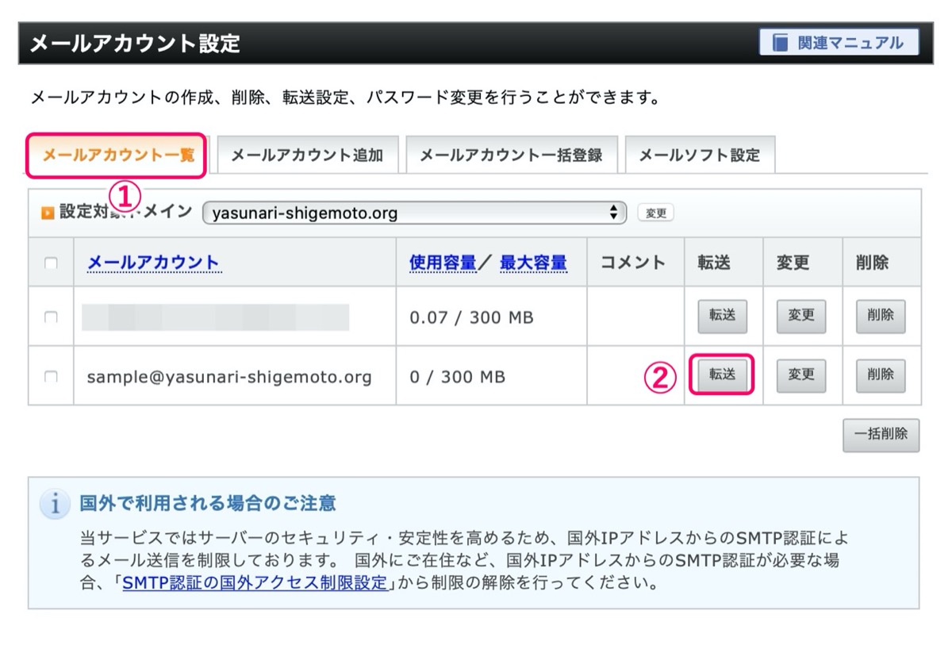Screen dimensions: 952x649
Task: Open the メールアカウント一括登録 tab
Action: 511,156
